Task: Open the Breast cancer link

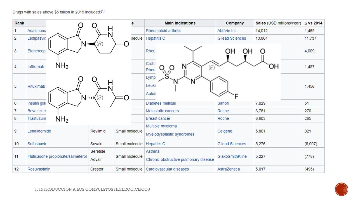Action: click(x=158, y=118)
